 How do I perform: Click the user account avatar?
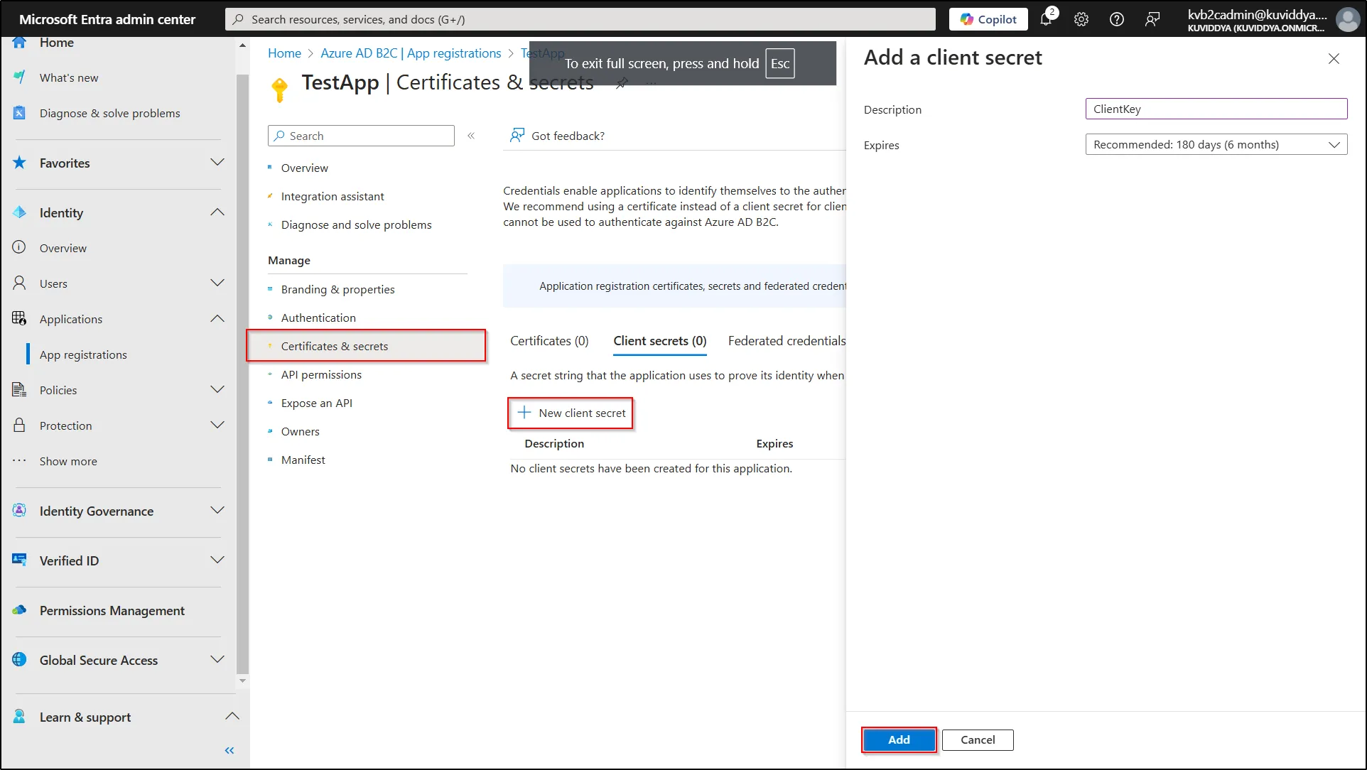tap(1348, 19)
